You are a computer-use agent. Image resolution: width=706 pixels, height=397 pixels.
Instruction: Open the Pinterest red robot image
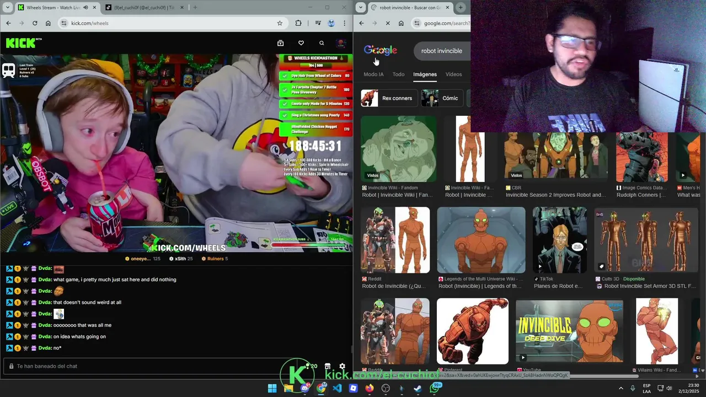(x=473, y=331)
